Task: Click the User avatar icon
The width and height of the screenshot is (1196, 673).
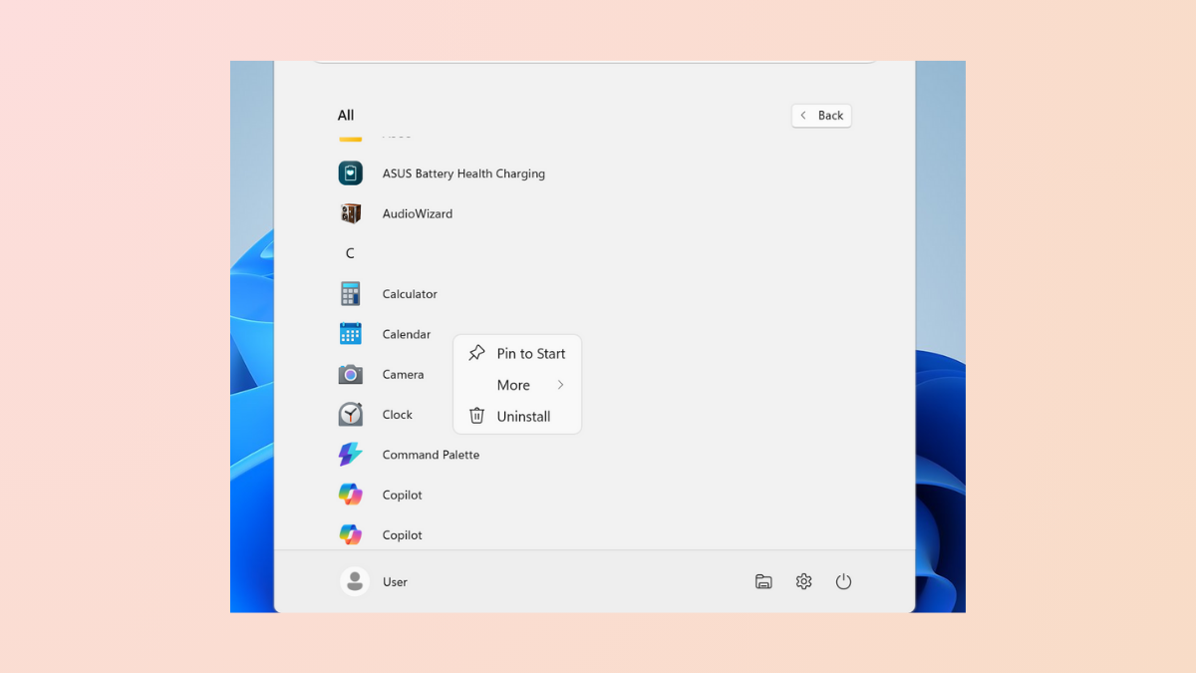Action: click(x=355, y=581)
